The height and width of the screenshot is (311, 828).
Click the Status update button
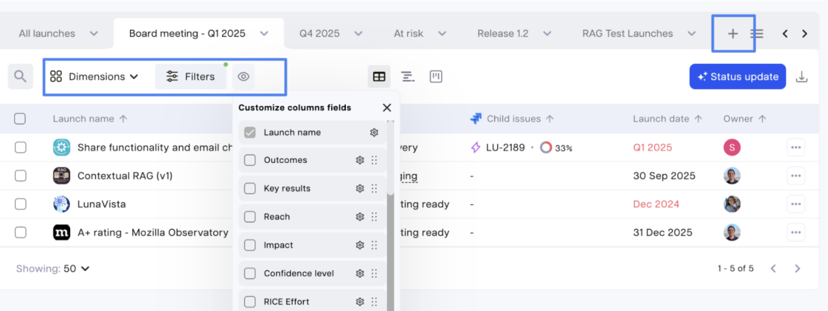tap(737, 77)
